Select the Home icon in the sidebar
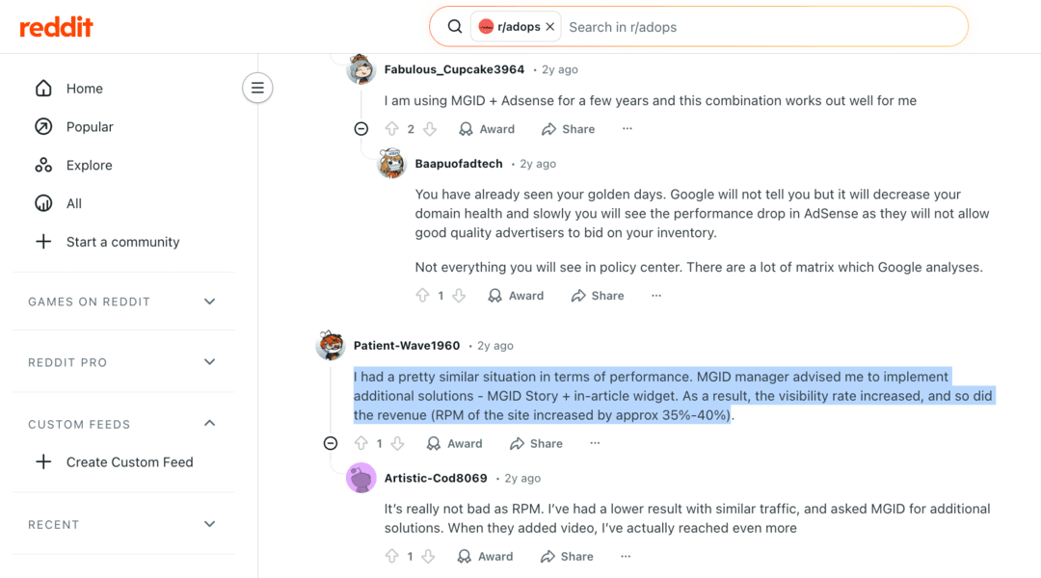The image size is (1041, 578). click(43, 88)
